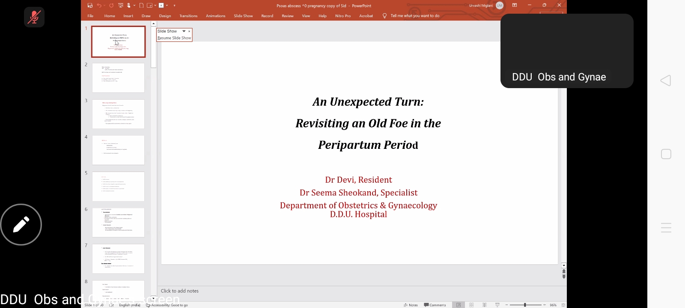Fit slide to current window icon
The image size is (685, 308).
coord(563,305)
